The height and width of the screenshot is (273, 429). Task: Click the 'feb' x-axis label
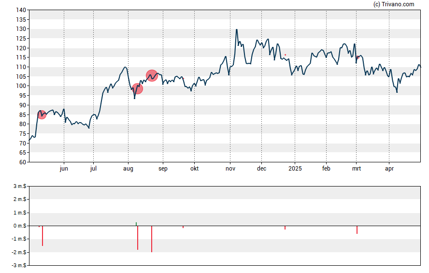point(326,169)
